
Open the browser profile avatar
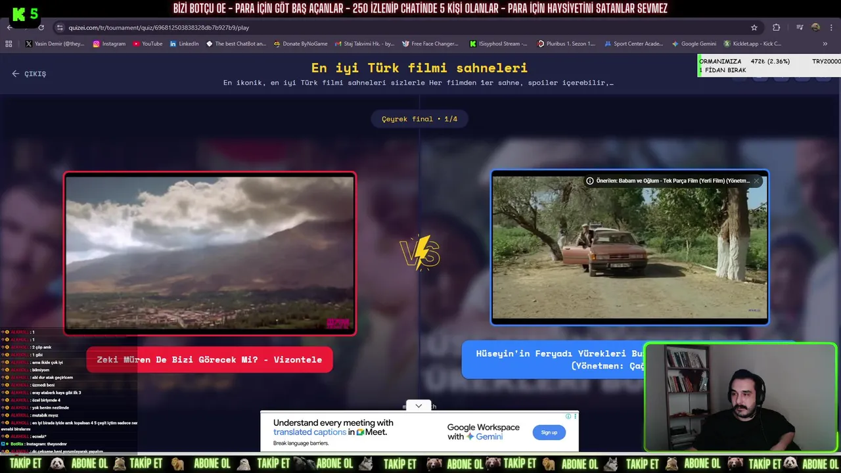[x=816, y=28]
